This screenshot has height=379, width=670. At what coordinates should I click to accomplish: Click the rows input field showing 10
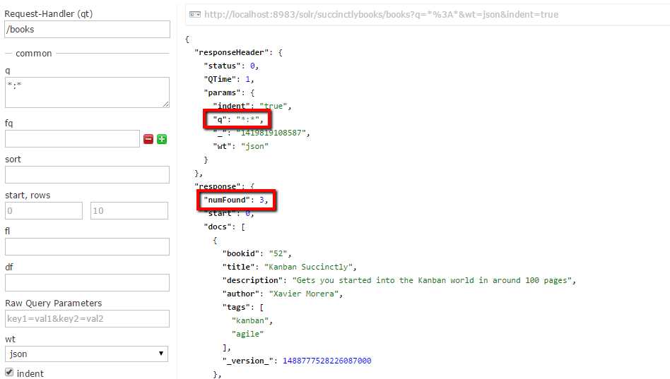click(129, 211)
